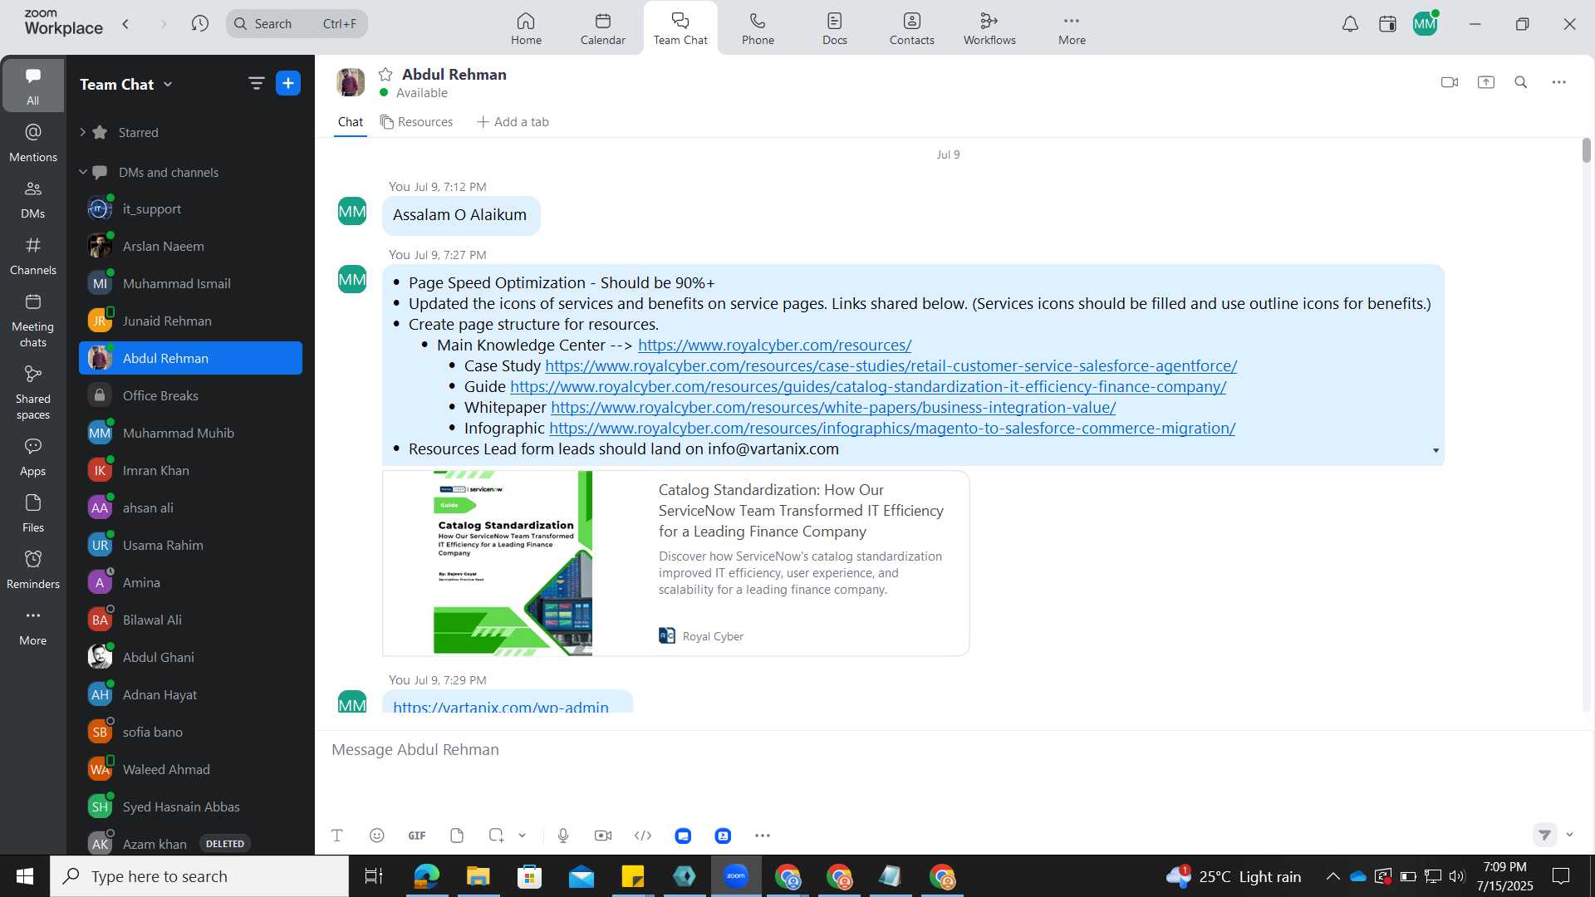Click the Search box in title bar
1595x897 pixels.
pyautogui.click(x=297, y=23)
